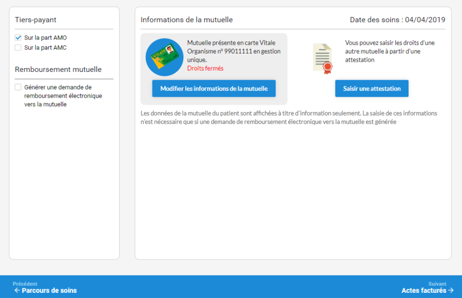
Task: Tick the electronic reimbursement request checkbox
Action: point(18,87)
